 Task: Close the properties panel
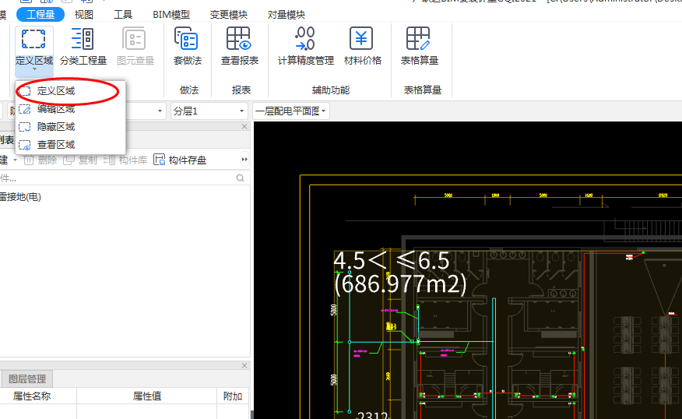point(244,365)
